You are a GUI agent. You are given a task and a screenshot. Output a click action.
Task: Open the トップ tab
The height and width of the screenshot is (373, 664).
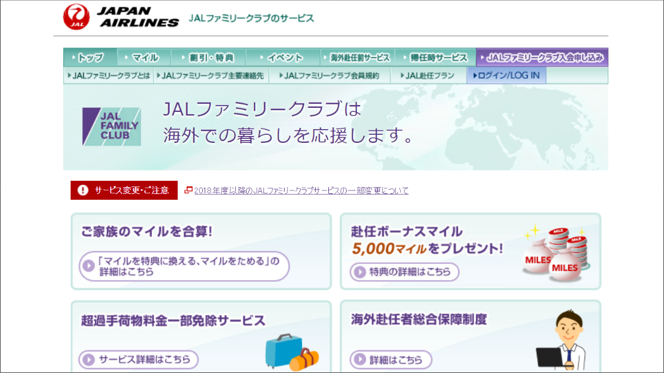tap(90, 57)
